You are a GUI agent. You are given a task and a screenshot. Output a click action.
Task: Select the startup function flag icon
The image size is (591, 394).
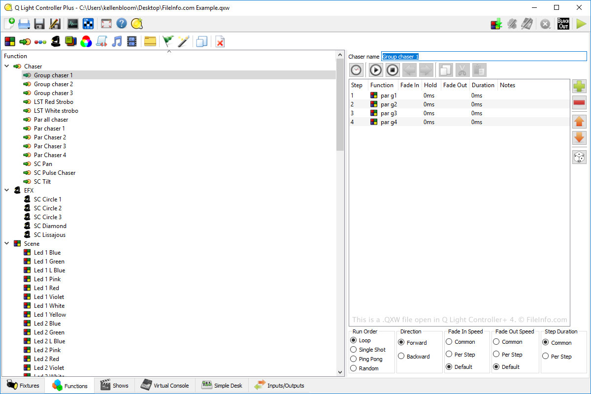point(168,42)
